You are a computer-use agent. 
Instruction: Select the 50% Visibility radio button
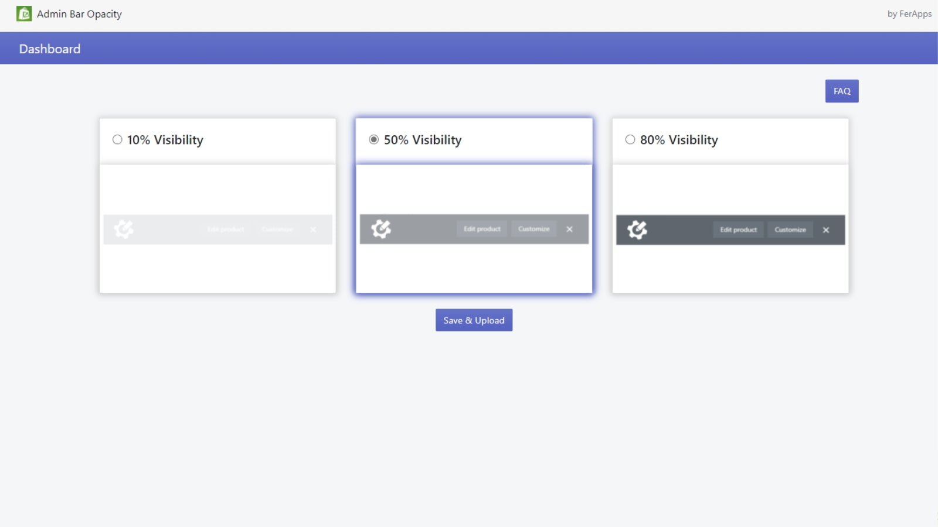(373, 139)
